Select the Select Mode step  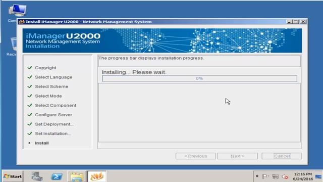48,96
